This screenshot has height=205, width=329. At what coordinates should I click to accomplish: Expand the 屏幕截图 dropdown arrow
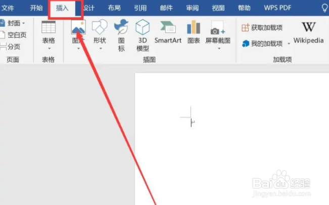click(x=219, y=49)
